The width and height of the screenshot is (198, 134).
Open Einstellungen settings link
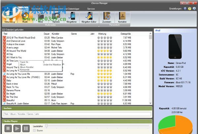click(175, 9)
